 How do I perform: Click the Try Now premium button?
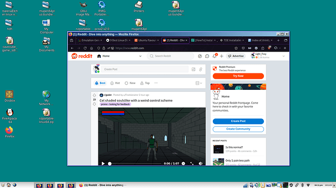tap(238, 76)
